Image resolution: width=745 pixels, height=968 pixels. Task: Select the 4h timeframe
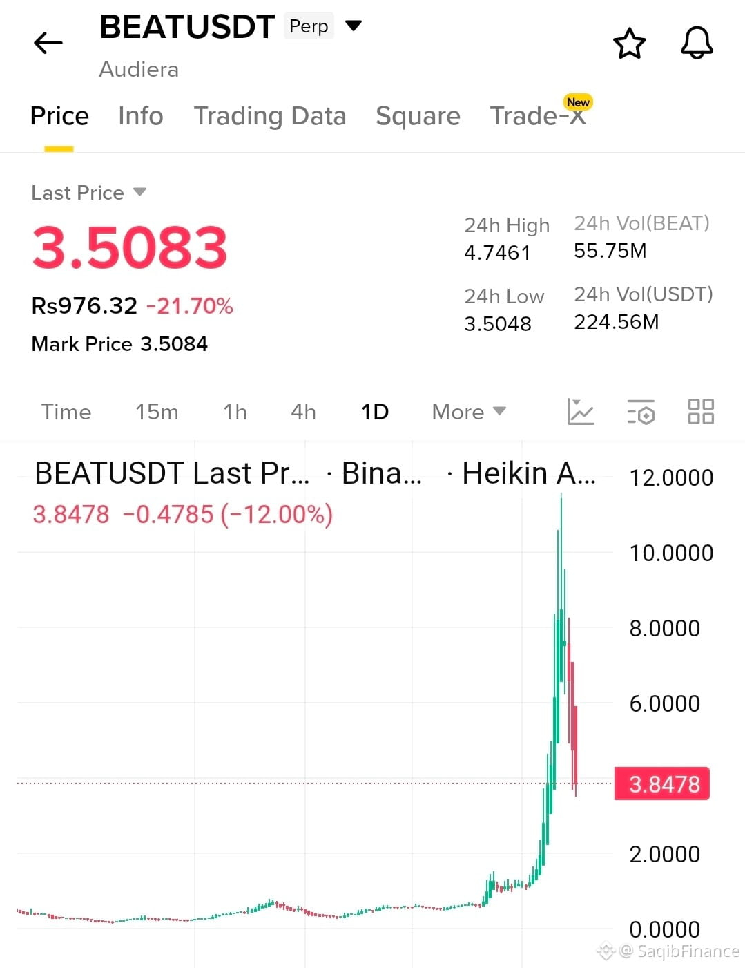point(303,412)
